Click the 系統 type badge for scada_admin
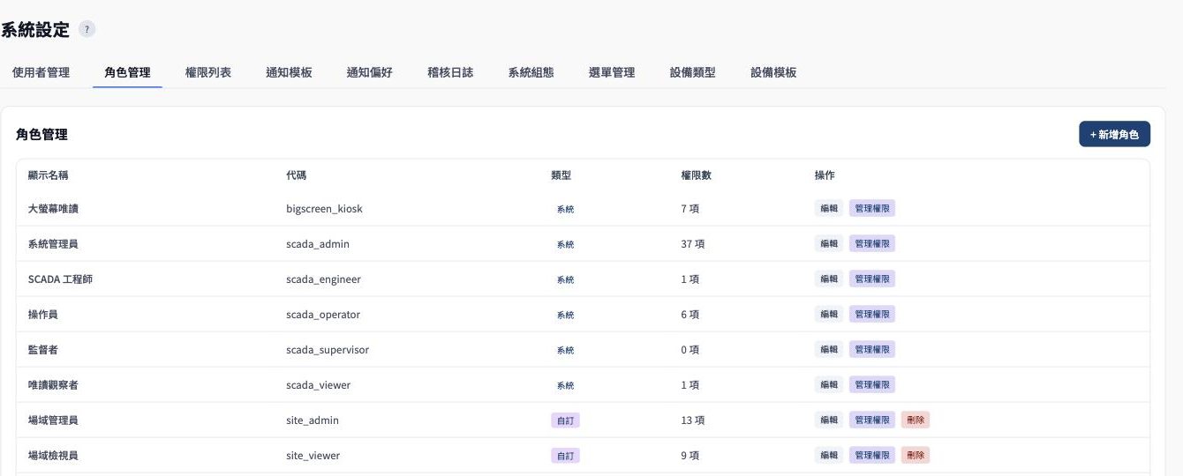 [565, 244]
